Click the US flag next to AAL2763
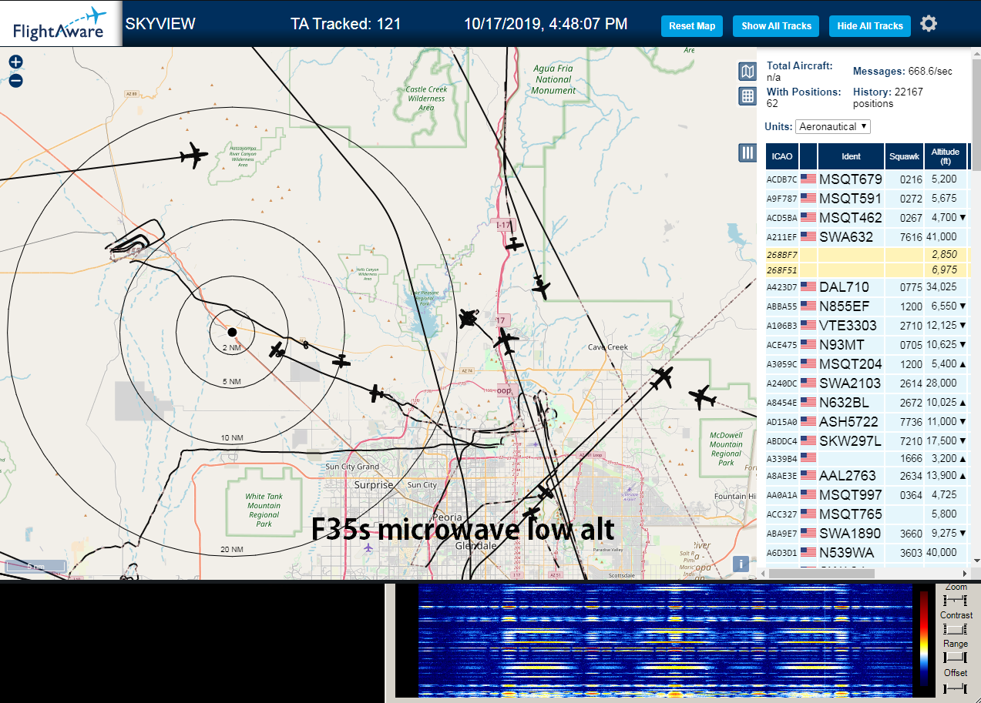This screenshot has height=703, width=981. (x=808, y=475)
